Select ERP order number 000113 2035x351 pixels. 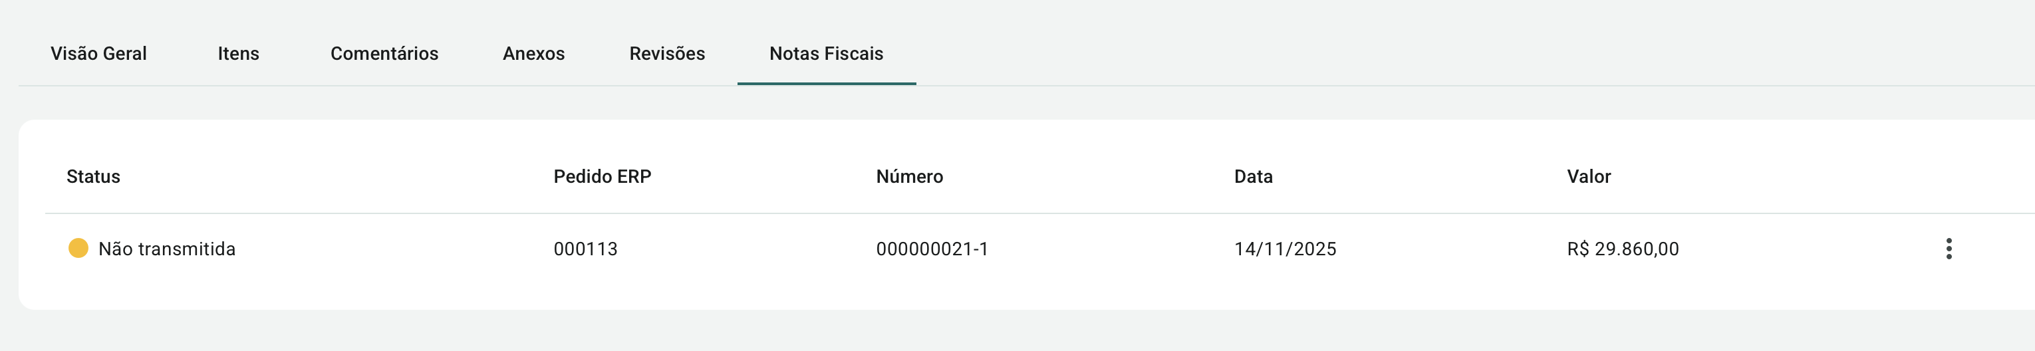(x=585, y=249)
